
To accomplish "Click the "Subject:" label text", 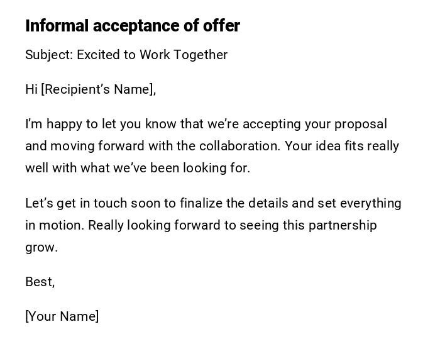I will 49,55.
